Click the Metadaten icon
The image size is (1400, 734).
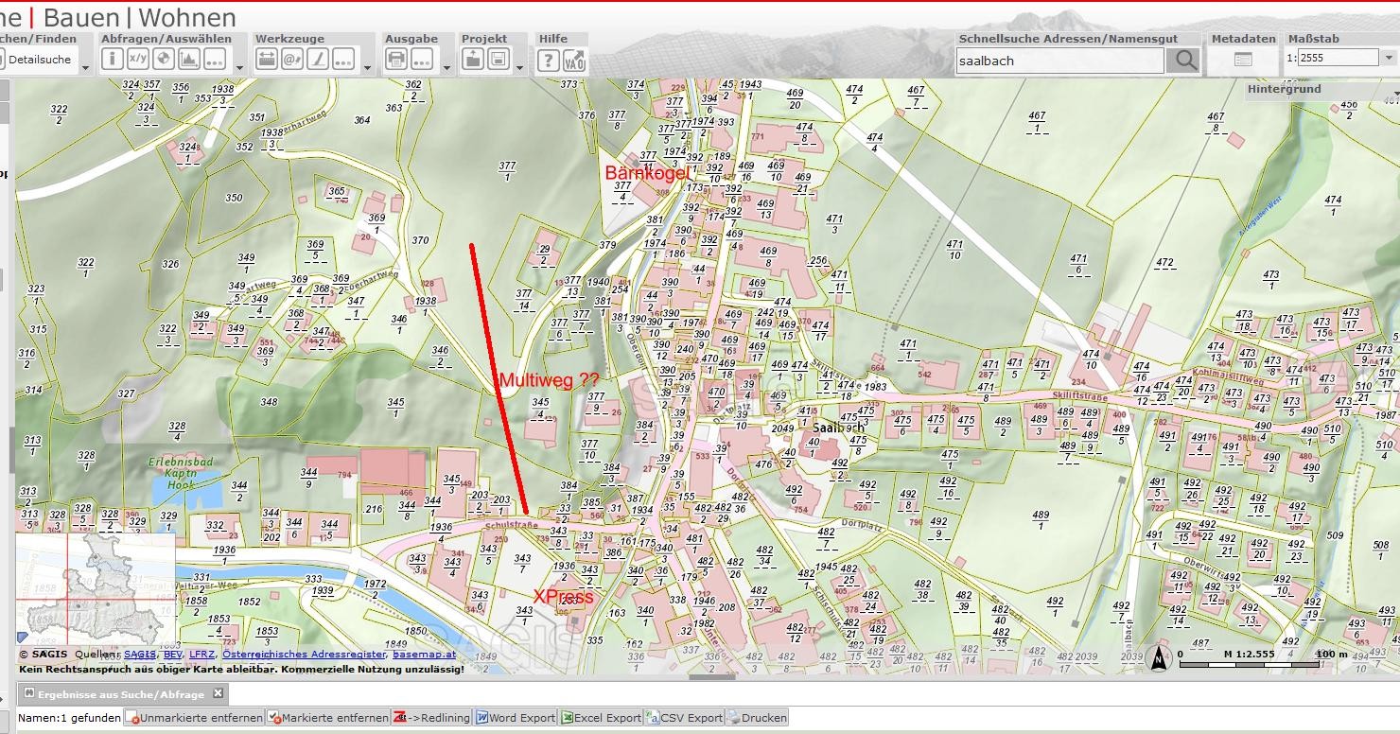(1243, 60)
